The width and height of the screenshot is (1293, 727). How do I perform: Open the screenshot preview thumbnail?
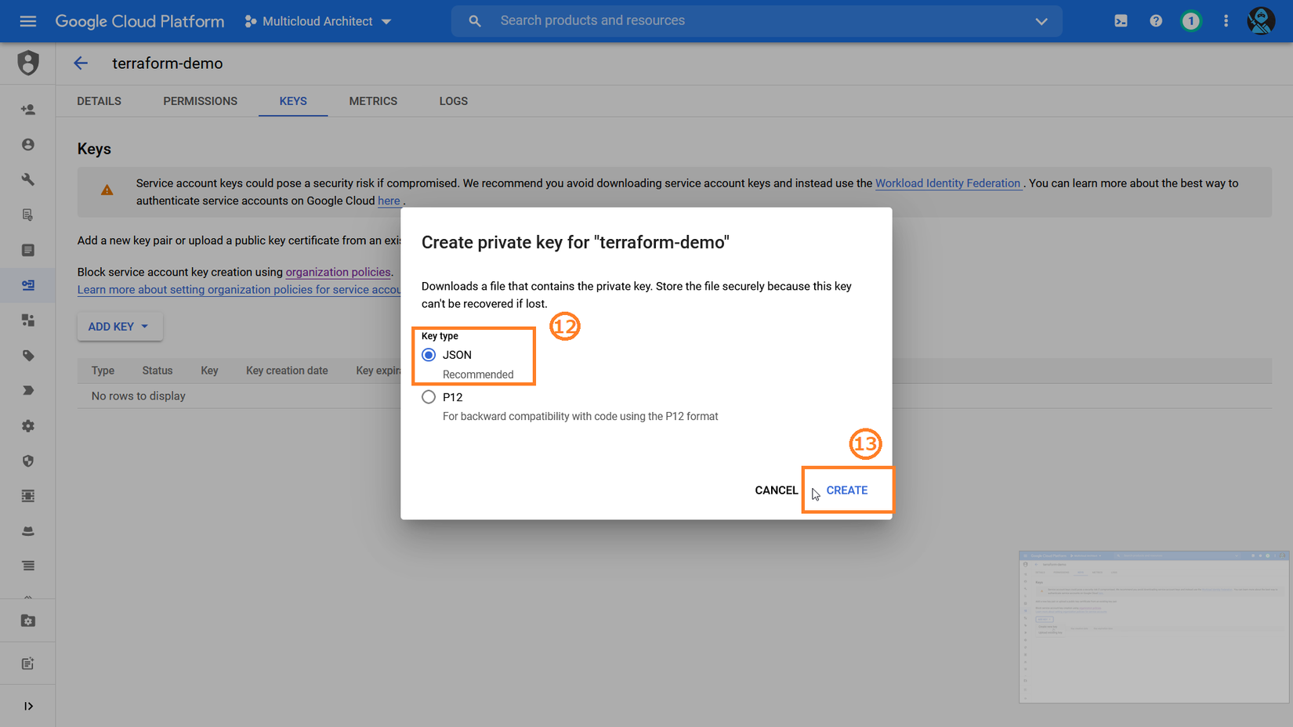click(1154, 627)
